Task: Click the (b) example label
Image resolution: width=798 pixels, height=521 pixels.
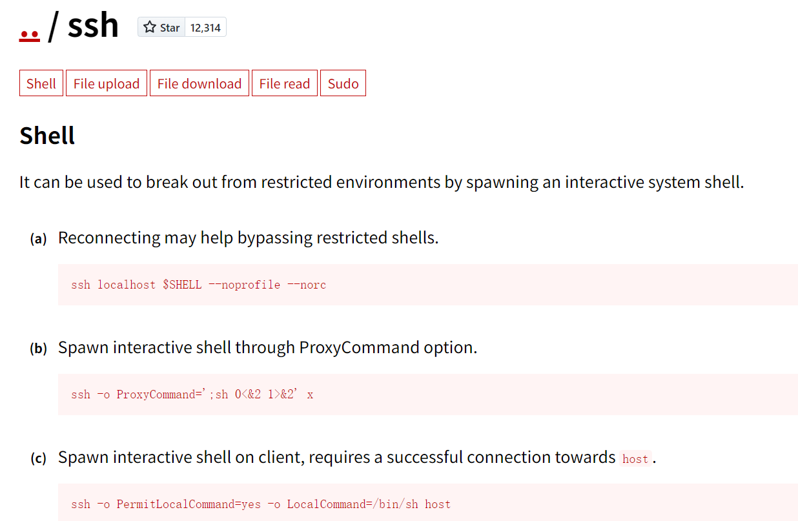Action: [x=38, y=349]
